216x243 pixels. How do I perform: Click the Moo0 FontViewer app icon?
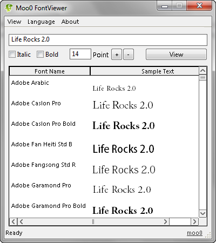(9, 8)
